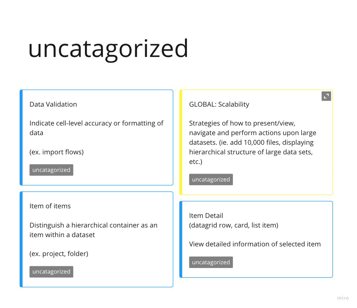The height and width of the screenshot is (308, 357).
Task: Click the blue color bar on the Data Validation card
Action: (21, 137)
